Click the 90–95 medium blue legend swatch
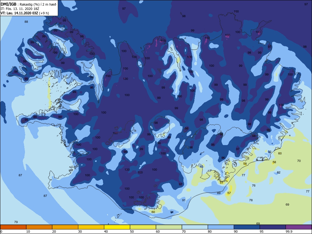The height and width of the screenshot is (234, 312). point(247,227)
